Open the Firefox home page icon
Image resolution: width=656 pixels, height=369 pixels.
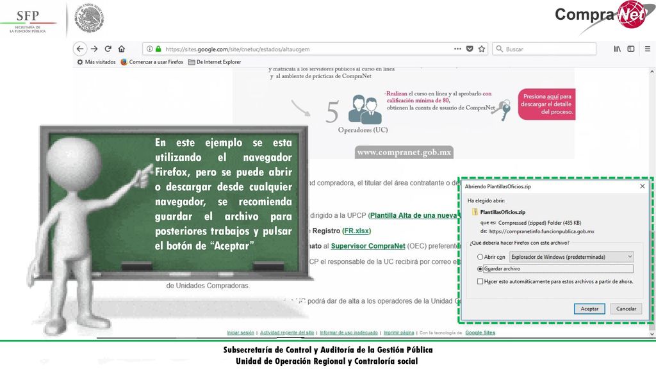pos(122,49)
